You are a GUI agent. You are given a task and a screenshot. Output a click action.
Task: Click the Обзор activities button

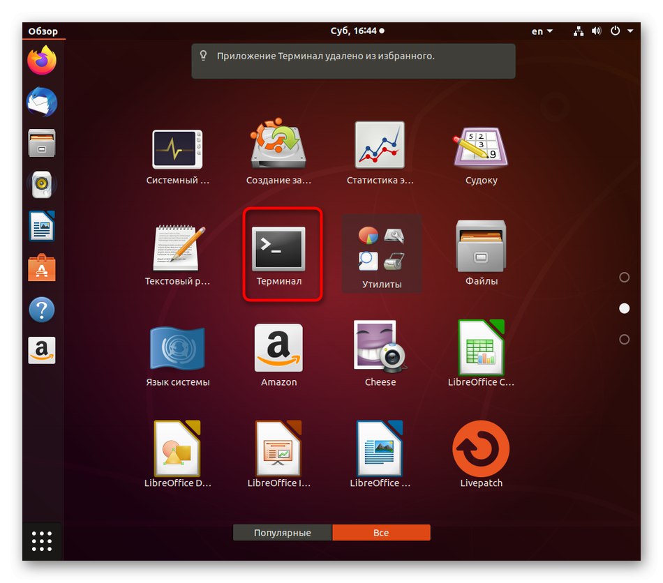click(43, 31)
